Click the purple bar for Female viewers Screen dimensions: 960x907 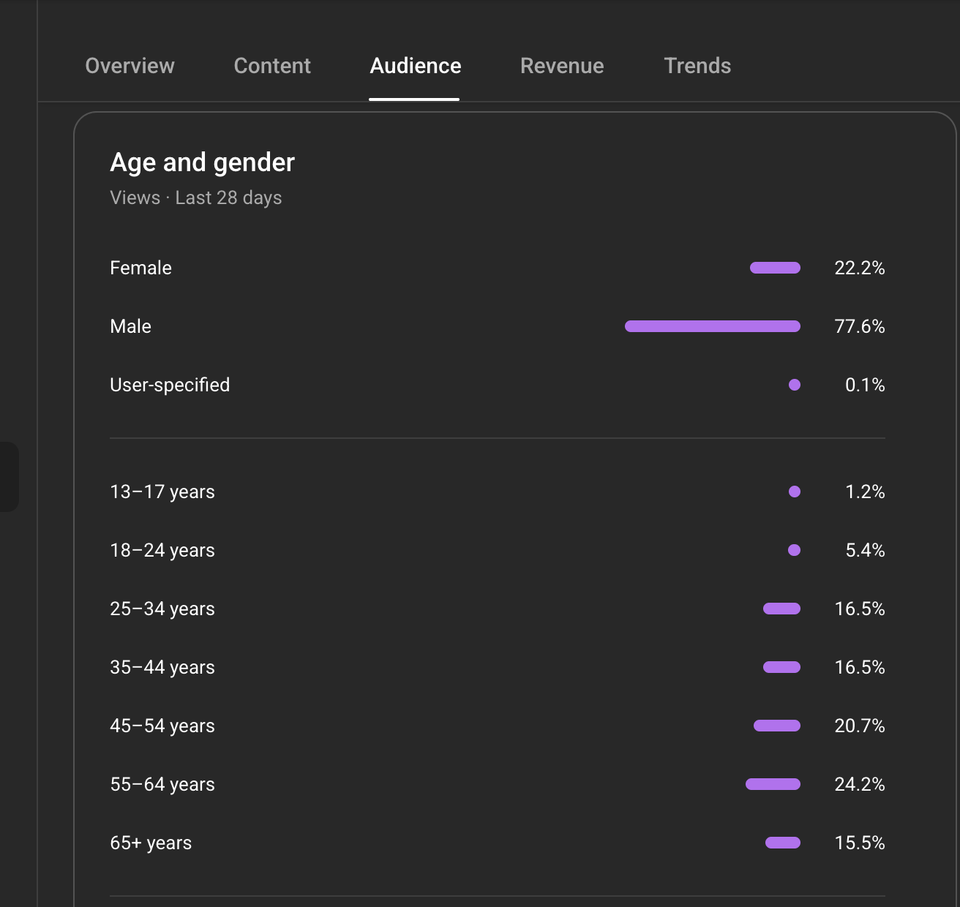(x=775, y=268)
